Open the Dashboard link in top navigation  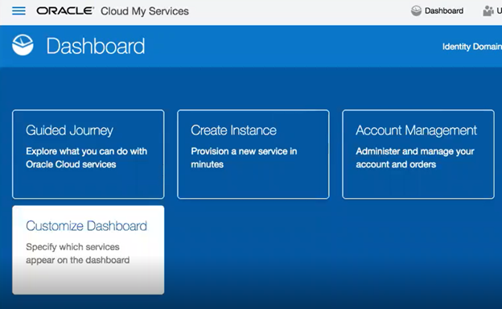tap(444, 11)
